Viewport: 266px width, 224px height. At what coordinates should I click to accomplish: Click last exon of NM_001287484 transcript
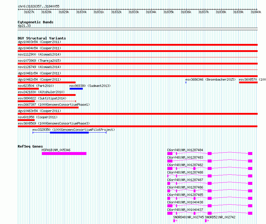click(x=250, y=154)
